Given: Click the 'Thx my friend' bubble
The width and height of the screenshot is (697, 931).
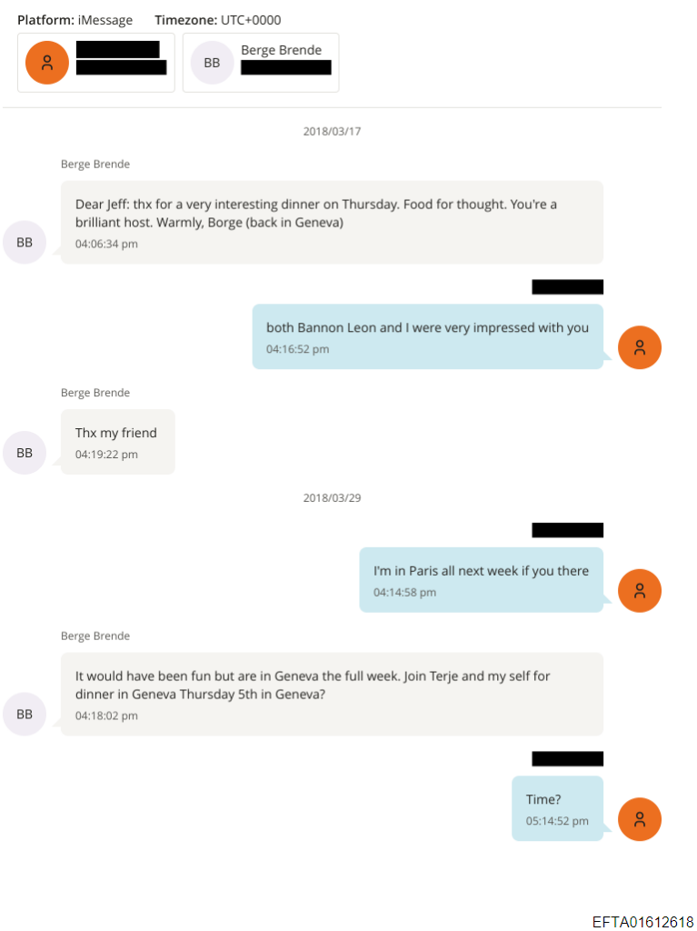Looking at the screenshot, I should (x=117, y=442).
